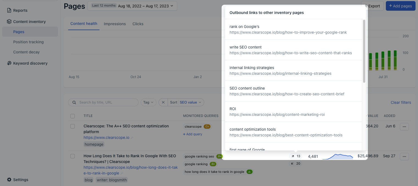Click the outbound links arrow icon showing 13
418x186 pixels.
point(293,156)
